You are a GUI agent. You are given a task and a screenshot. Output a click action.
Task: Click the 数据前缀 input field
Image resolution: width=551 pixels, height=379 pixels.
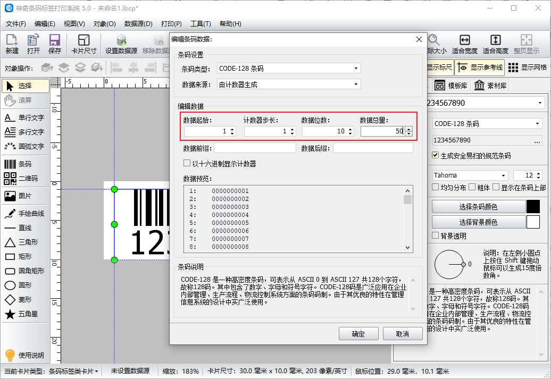[x=255, y=148]
